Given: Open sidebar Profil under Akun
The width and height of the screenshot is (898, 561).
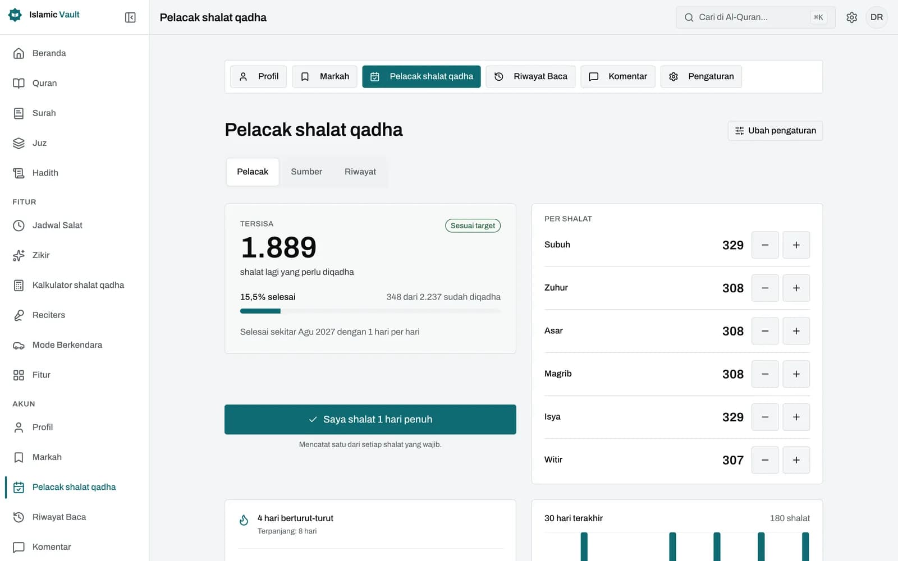Looking at the screenshot, I should 75,427.
